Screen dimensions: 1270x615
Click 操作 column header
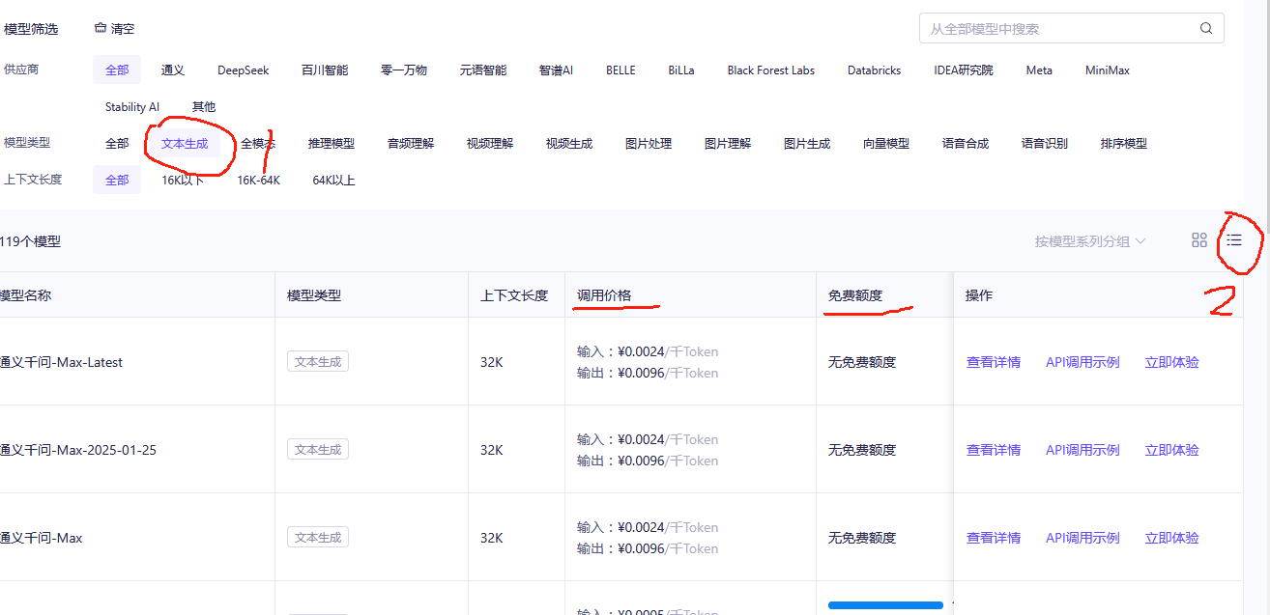coord(979,295)
